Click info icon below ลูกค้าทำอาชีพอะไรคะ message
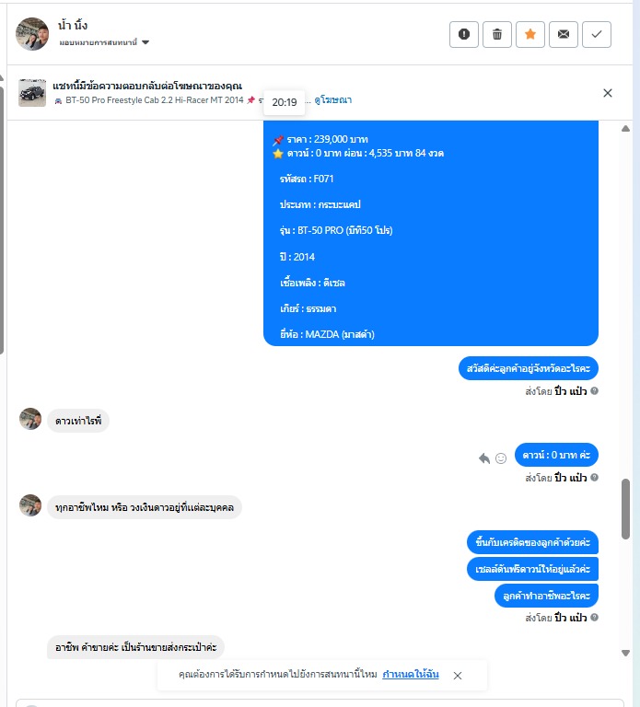The width and height of the screenshot is (640, 707). pos(595,618)
